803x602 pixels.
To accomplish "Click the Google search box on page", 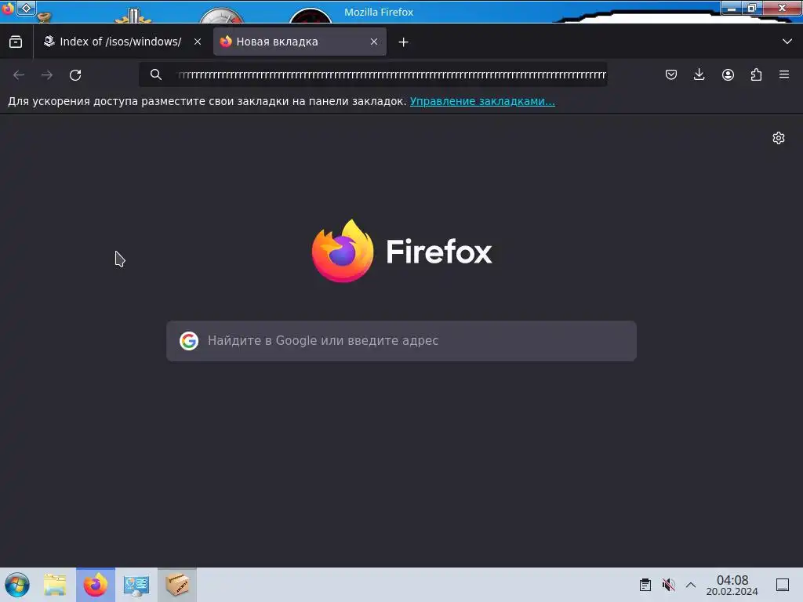I will pos(401,341).
